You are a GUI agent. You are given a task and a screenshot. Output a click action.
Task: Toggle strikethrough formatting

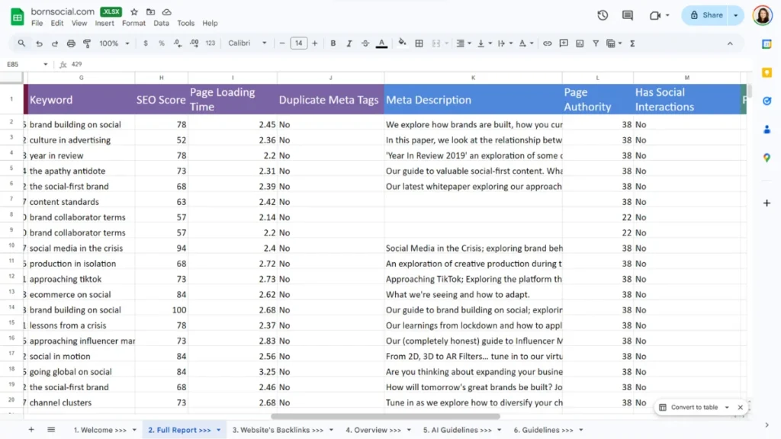point(365,43)
